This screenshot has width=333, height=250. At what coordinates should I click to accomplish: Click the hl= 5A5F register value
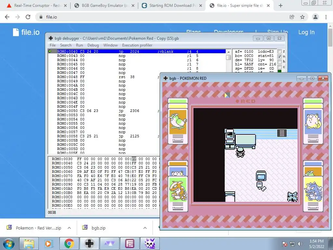tap(244, 64)
